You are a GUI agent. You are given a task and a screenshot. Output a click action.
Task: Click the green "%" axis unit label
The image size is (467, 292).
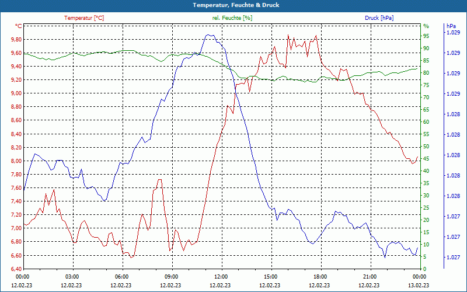[x=426, y=26]
